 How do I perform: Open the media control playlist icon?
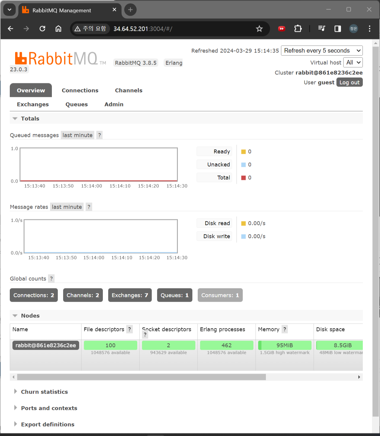point(322,29)
